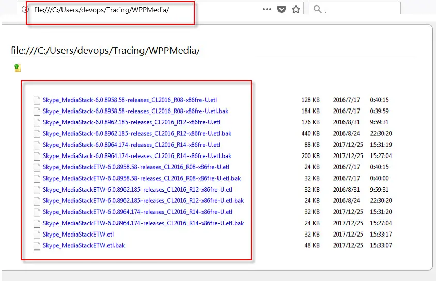Open the Skype_MediaStackETW.etl link
The height and width of the screenshot is (281, 436).
click(78, 235)
